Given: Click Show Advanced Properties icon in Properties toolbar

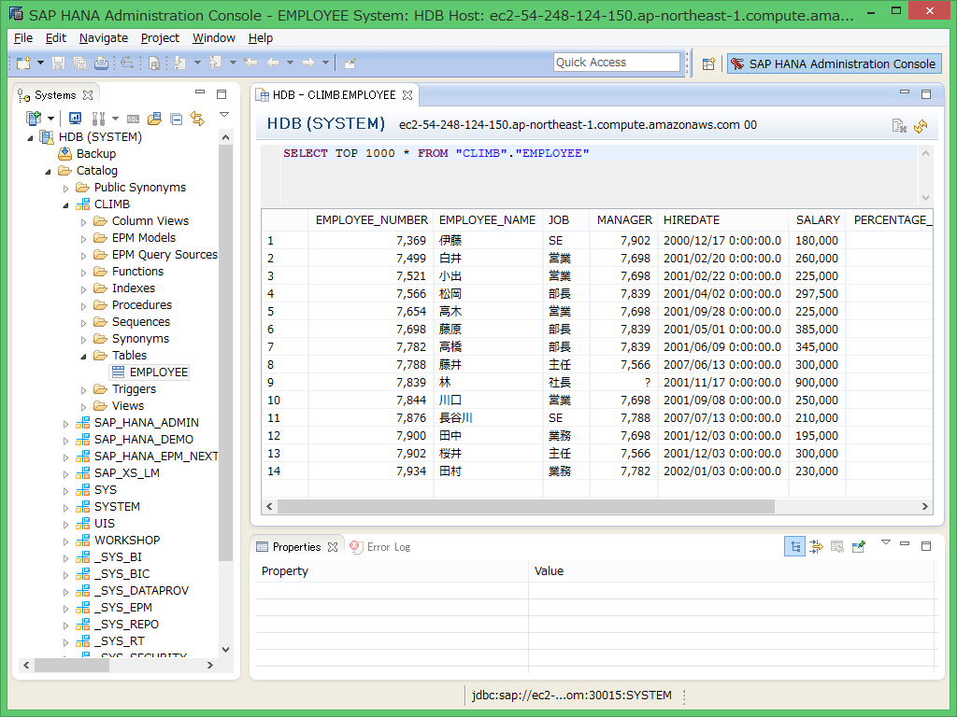Looking at the screenshot, I should tap(816, 546).
